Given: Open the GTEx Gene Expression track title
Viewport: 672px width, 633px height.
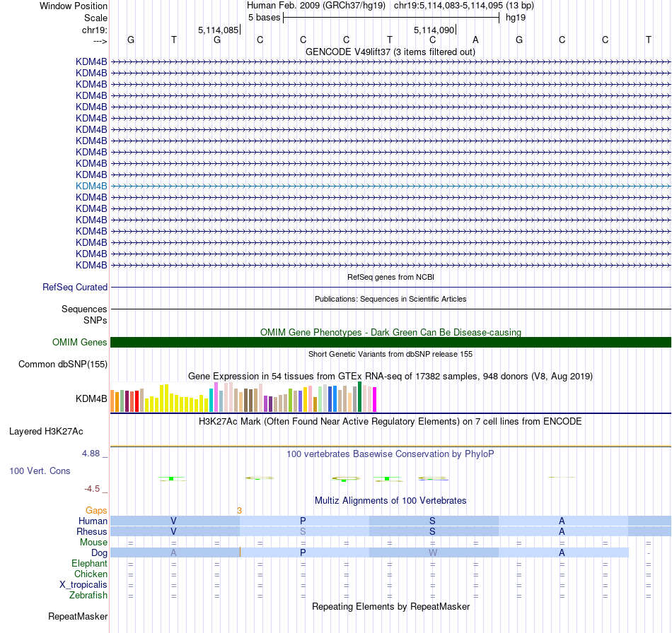Looking at the screenshot, I should 390,377.
